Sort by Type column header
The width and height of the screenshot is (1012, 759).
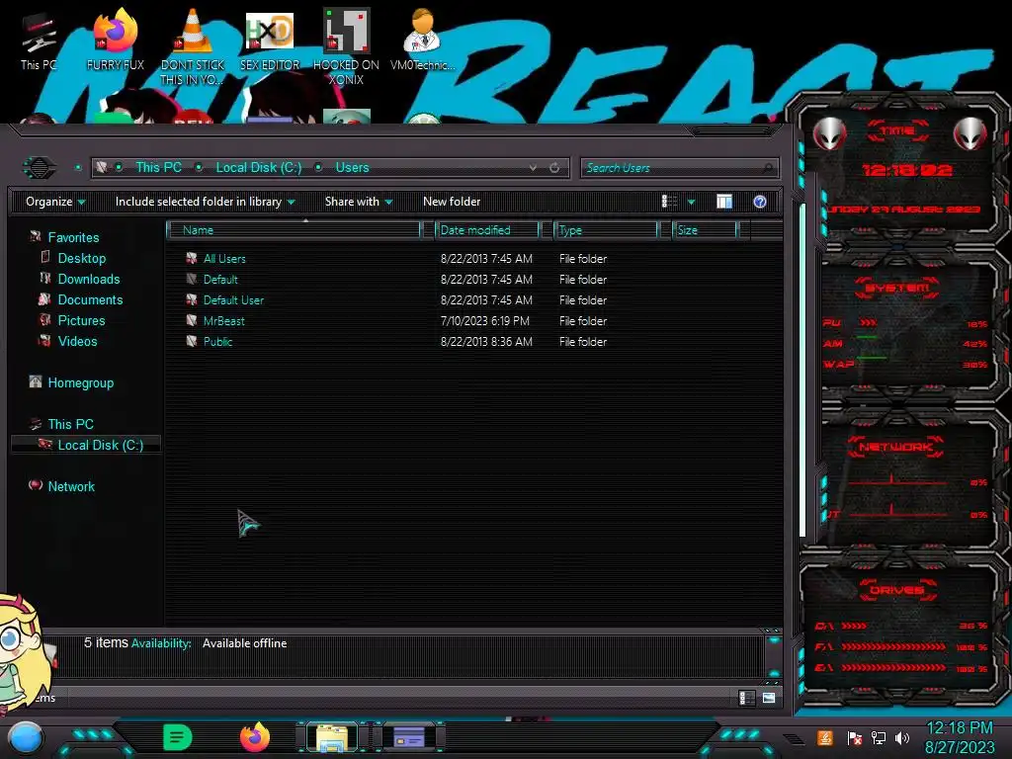[606, 230]
